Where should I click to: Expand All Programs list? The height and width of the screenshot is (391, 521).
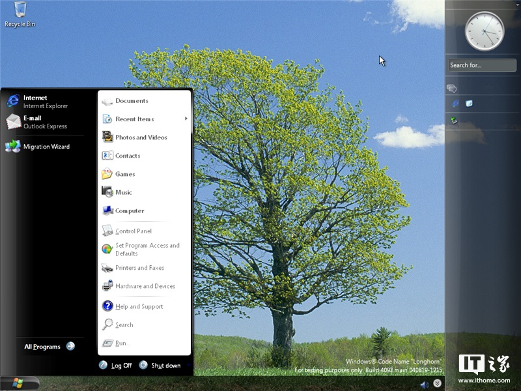click(x=49, y=347)
